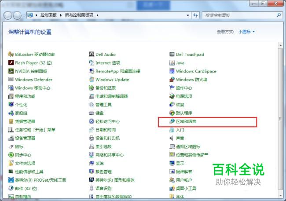Select 所有控制面板项 in the address breadcrumb
Viewport: 286px width, 201px height.
[x=79, y=15]
